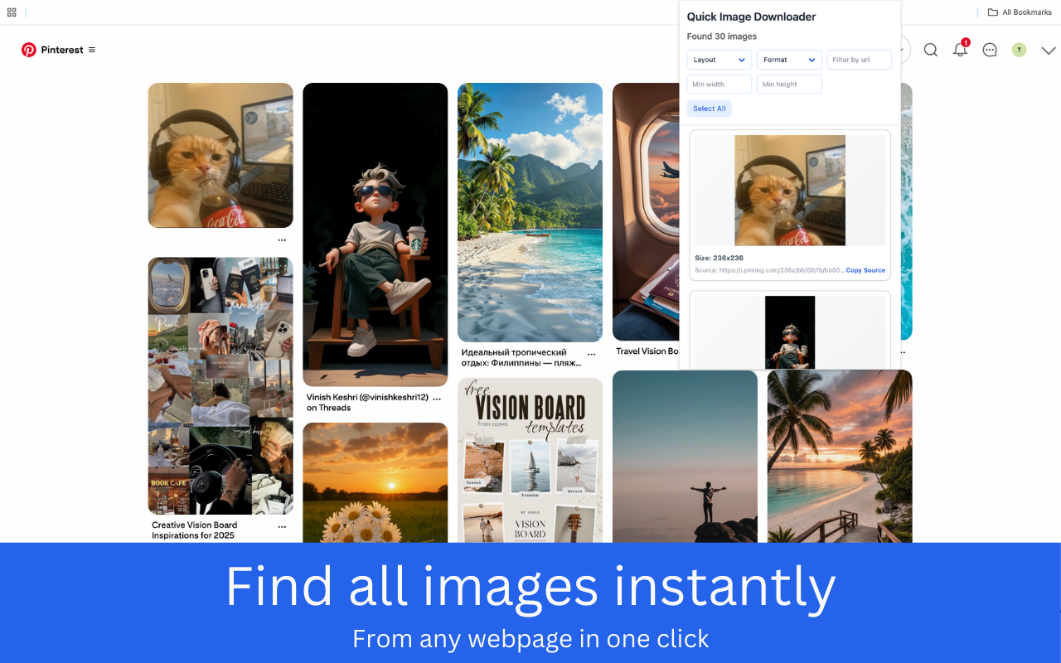This screenshot has width=1061, height=663.
Task: Select the cartoon boy thumbnail in downloader panel
Action: pos(790,332)
